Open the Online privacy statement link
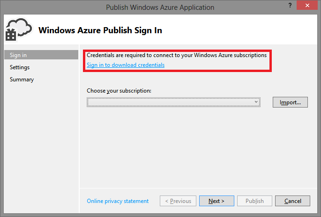This screenshot has width=321, height=217. [118, 201]
